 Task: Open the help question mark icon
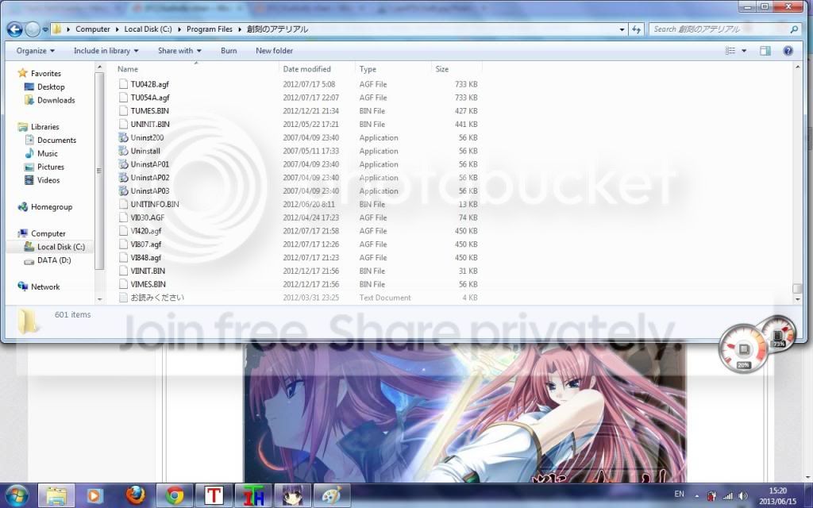(788, 51)
